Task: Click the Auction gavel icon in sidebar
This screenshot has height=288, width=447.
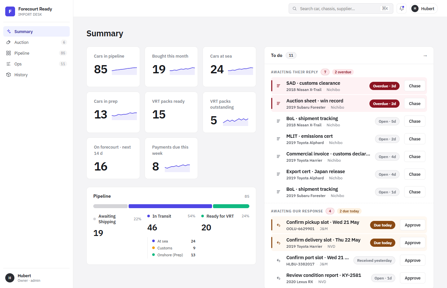Action: [x=9, y=42]
